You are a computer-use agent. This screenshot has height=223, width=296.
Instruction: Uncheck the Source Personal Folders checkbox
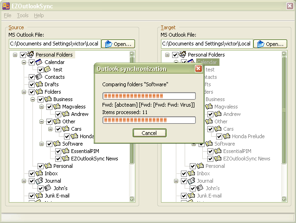(23, 55)
